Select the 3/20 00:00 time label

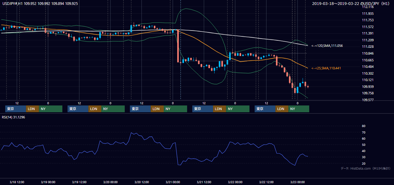click(x=110, y=182)
